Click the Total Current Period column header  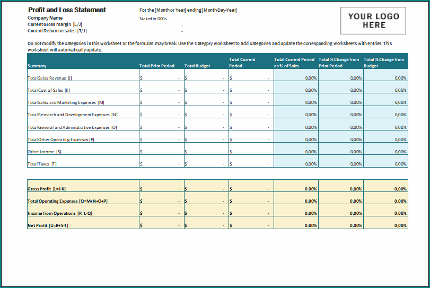(x=242, y=63)
